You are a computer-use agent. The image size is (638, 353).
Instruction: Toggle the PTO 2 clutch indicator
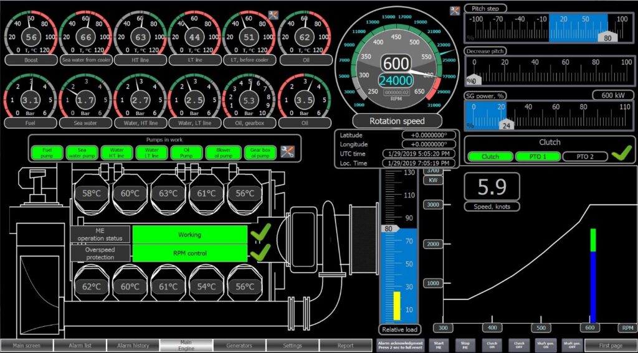tap(584, 156)
